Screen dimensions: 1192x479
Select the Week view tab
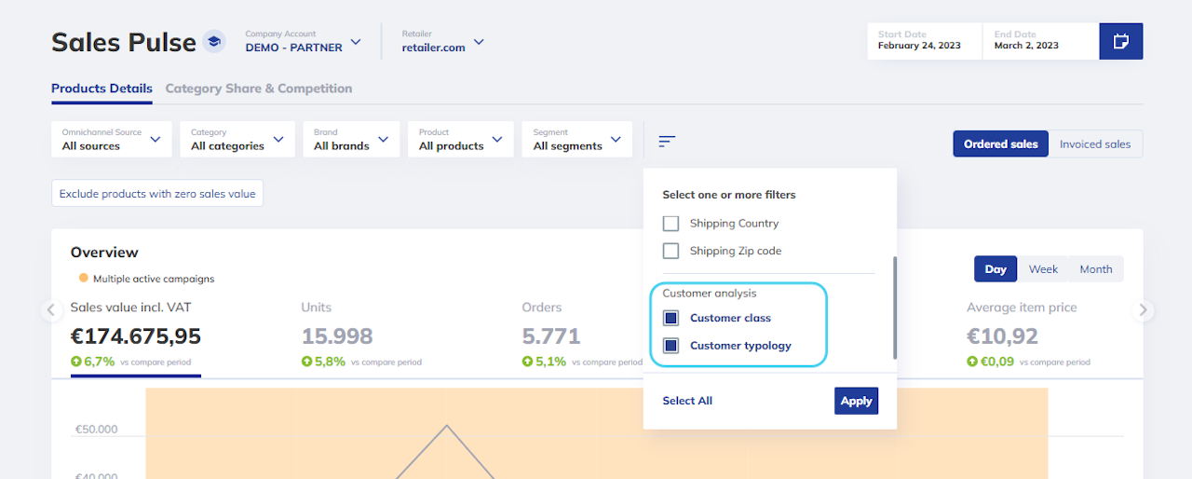tap(1043, 269)
